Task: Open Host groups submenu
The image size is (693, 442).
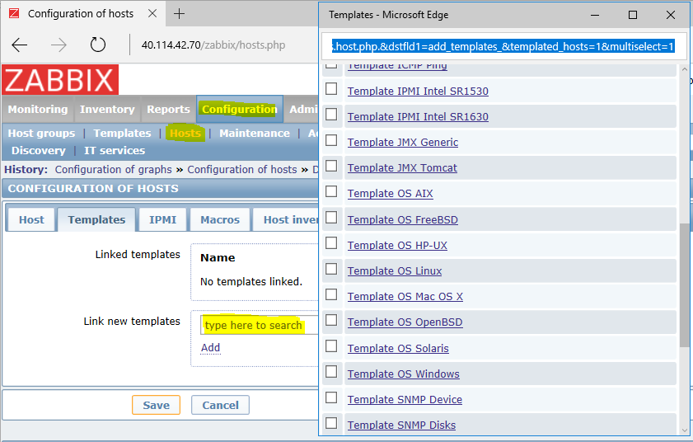Action: point(41,133)
